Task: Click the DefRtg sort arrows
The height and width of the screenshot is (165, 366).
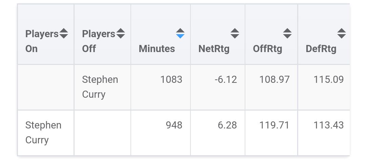Action: point(342,33)
